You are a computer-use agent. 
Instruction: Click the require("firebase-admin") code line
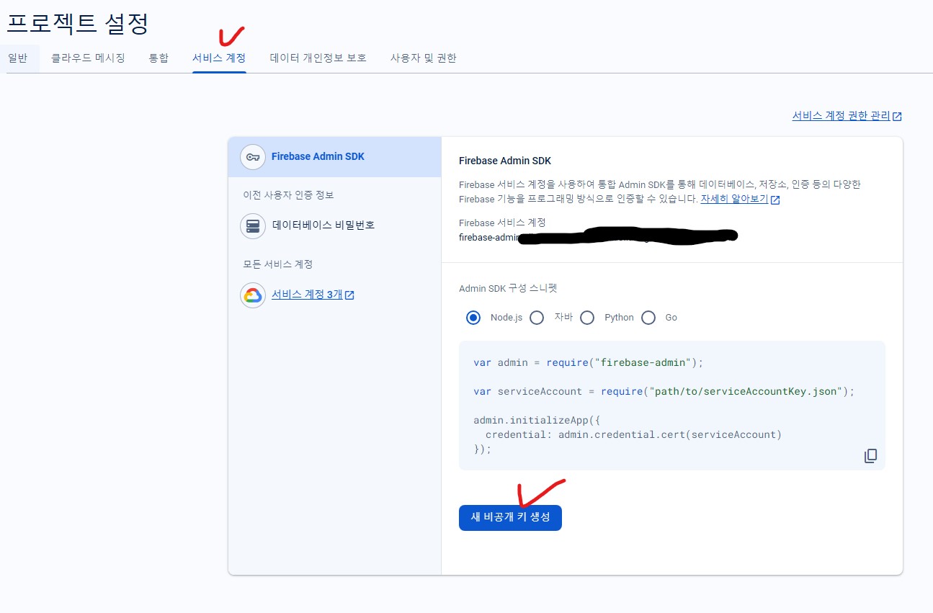pos(588,363)
